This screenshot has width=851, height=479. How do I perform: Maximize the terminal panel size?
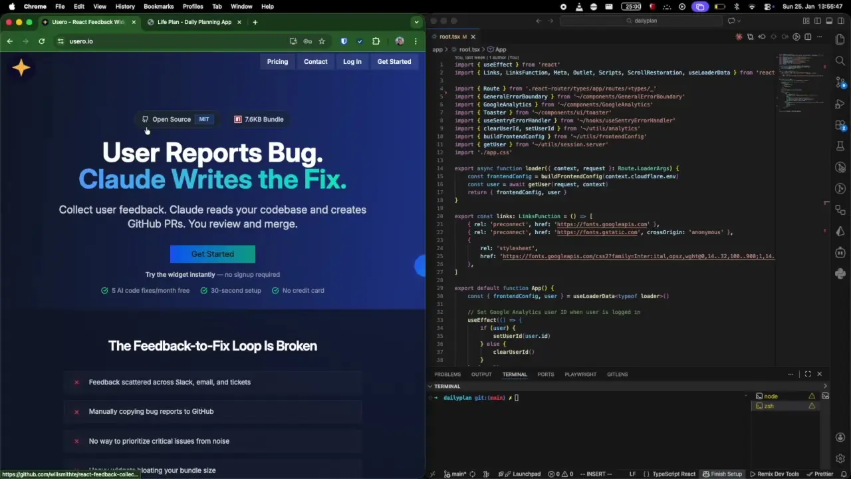(808, 374)
